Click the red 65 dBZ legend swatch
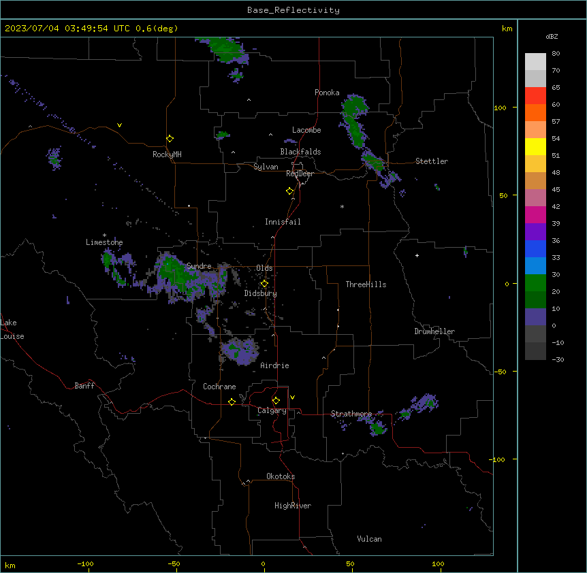This screenshot has width=587, height=573. [535, 96]
